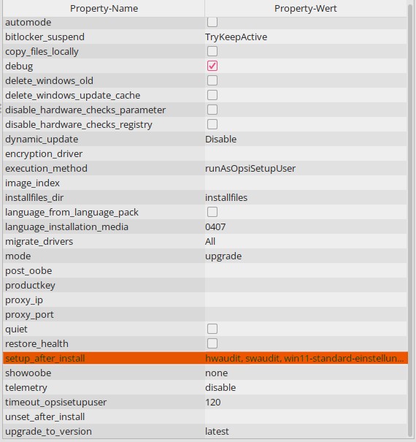Click the Property-Name column header

[x=104, y=9]
